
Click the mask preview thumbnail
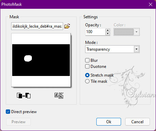coord(41,60)
